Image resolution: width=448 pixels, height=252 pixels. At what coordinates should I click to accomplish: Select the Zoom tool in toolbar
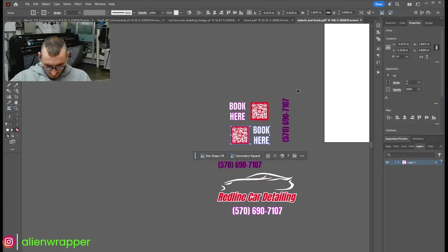16,108
